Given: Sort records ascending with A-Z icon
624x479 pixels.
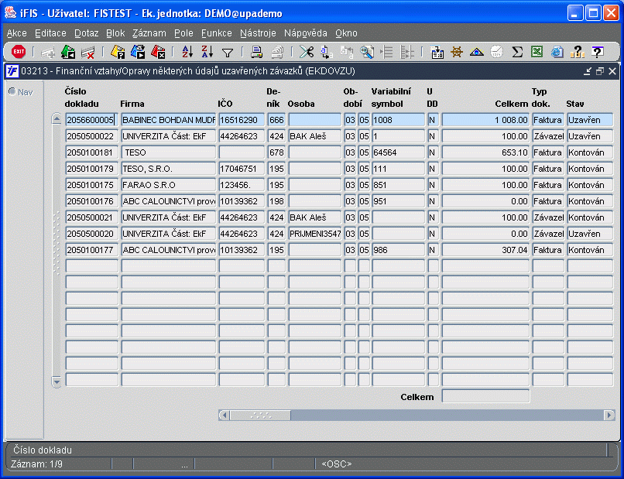Looking at the screenshot, I should tap(187, 52).
